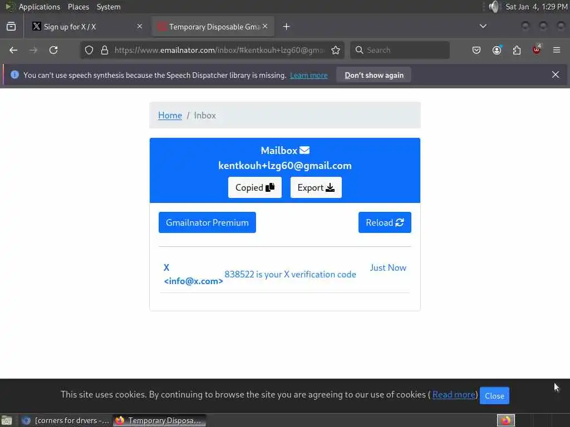Reload the current browser page
This screenshot has height=427, width=570.
click(53, 50)
